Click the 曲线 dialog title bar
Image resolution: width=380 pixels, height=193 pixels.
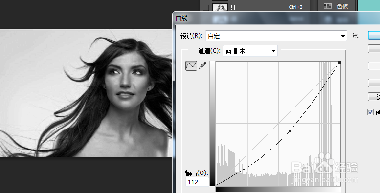tap(276, 18)
